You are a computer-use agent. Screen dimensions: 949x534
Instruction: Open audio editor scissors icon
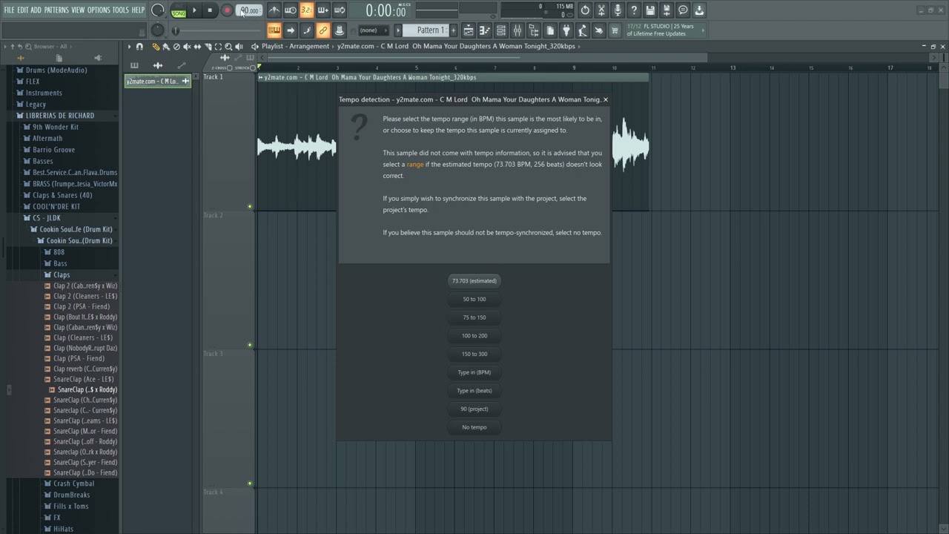(x=601, y=10)
